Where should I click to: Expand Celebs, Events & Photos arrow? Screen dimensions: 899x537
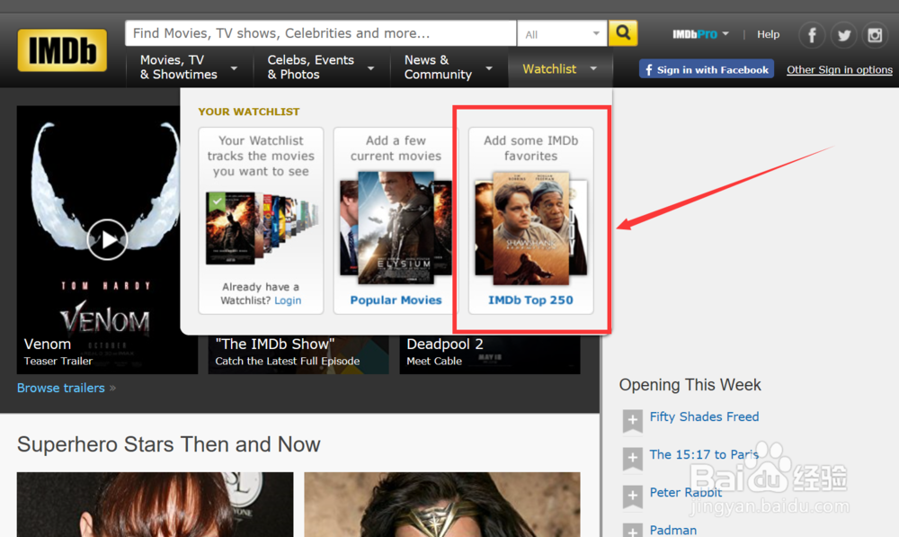pyautogui.click(x=371, y=68)
